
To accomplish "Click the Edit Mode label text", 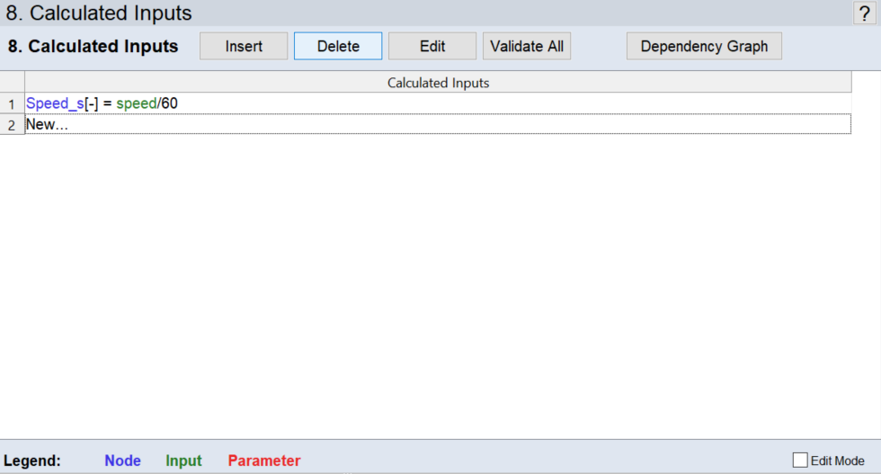I will click(837, 461).
